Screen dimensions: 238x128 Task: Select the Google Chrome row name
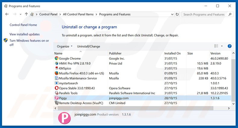pyautogui.click(x=70, y=58)
